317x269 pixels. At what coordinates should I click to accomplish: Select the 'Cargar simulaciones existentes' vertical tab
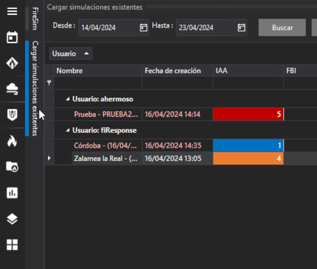[35, 88]
